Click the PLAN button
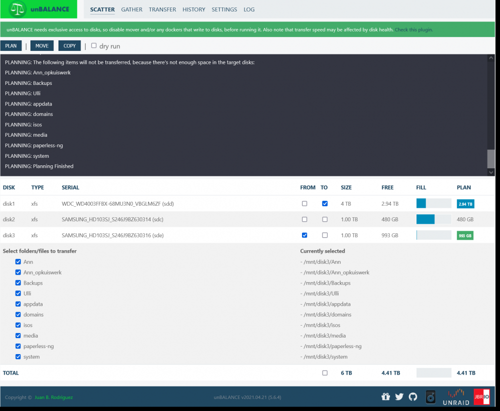The height and width of the screenshot is (411, 500). (11, 46)
